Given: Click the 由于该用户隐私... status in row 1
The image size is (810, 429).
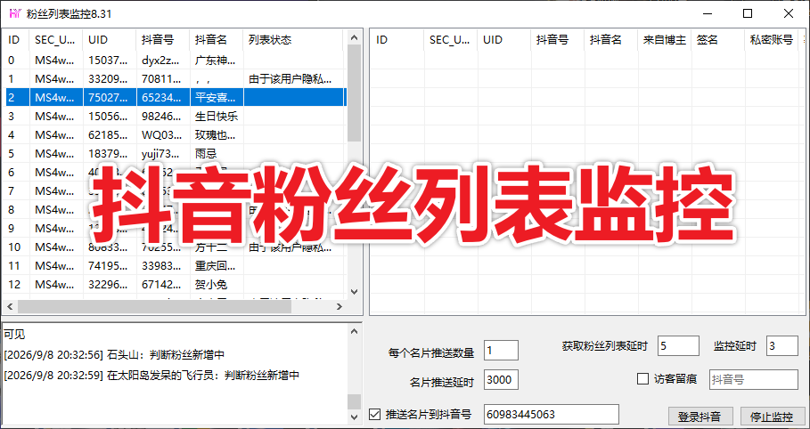Looking at the screenshot, I should tap(290, 79).
